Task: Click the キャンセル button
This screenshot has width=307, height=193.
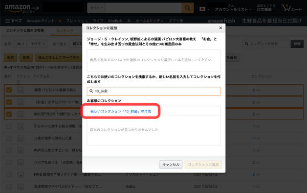Action: 171,164
